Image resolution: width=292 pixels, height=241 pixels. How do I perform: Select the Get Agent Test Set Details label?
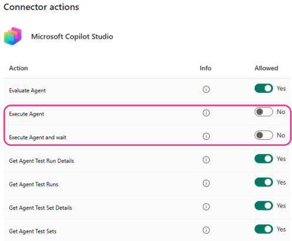point(41,208)
